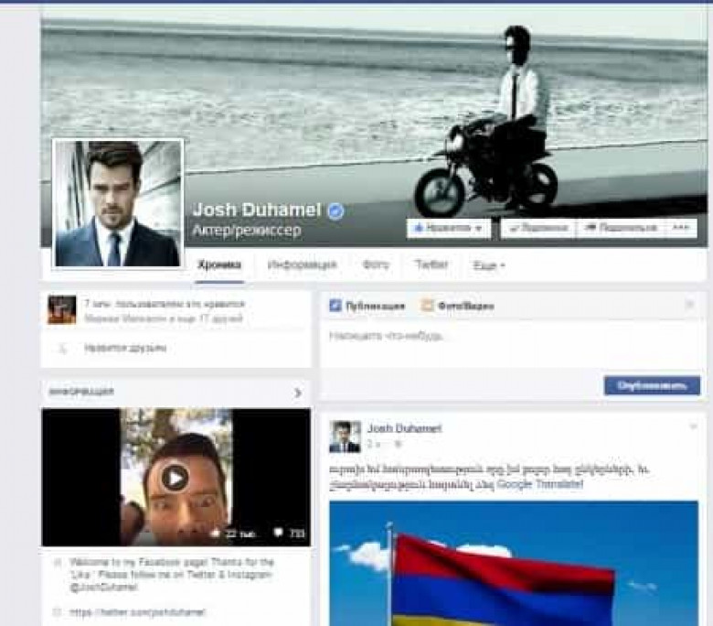The width and height of the screenshot is (713, 626).
Task: Click the Публикация post type icon
Action: click(335, 306)
